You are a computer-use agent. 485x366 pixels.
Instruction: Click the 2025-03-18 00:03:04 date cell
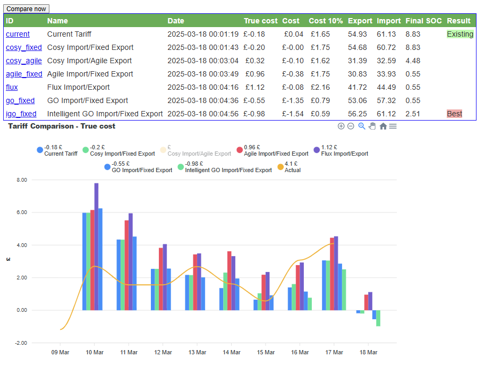click(203, 61)
